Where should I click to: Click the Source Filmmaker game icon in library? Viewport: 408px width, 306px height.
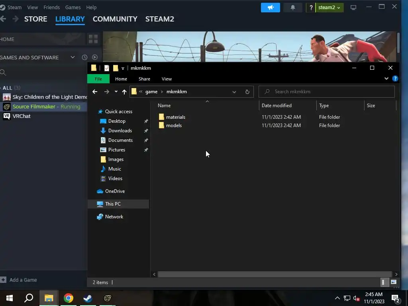(x=7, y=107)
